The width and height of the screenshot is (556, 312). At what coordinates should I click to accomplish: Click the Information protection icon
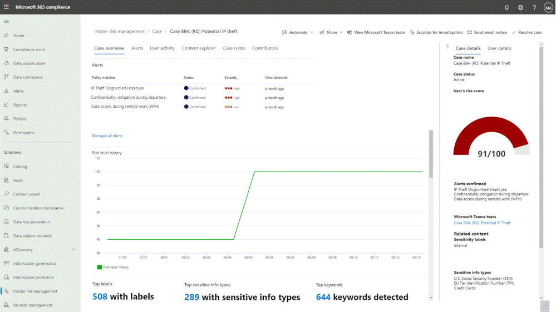pos(6,277)
